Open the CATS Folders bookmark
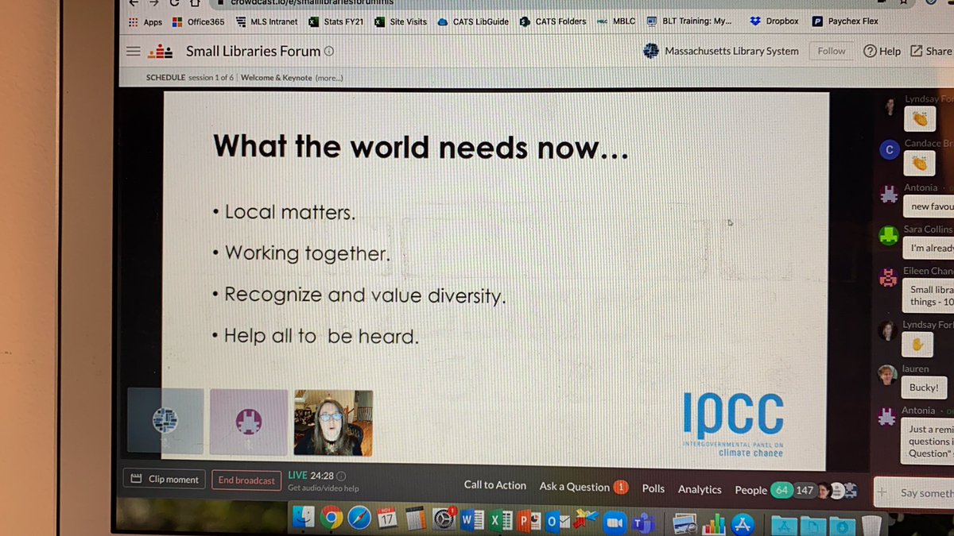 tap(553, 21)
